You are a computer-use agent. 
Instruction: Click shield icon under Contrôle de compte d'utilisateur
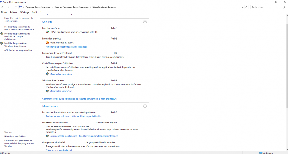47,74
